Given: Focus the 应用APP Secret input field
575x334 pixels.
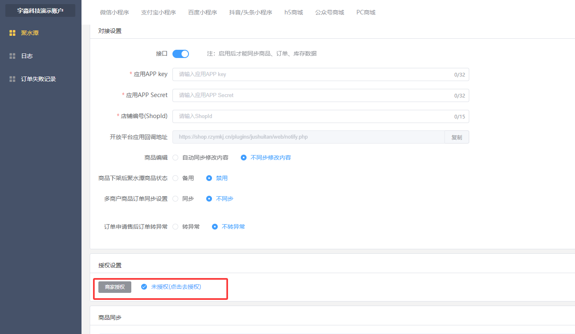Looking at the screenshot, I should 321,95.
